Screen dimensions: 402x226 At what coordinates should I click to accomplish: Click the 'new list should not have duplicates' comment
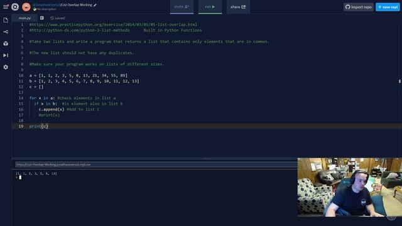click(82, 53)
